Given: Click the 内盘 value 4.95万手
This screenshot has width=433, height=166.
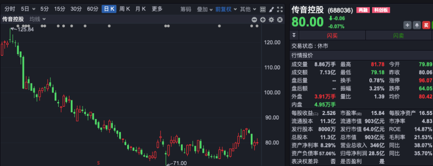Looking at the screenshot, I should [x=325, y=105].
